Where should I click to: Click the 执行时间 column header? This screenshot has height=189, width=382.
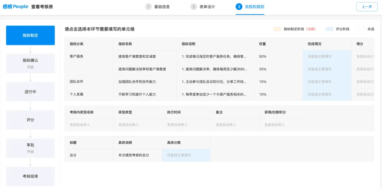[x=186, y=112]
